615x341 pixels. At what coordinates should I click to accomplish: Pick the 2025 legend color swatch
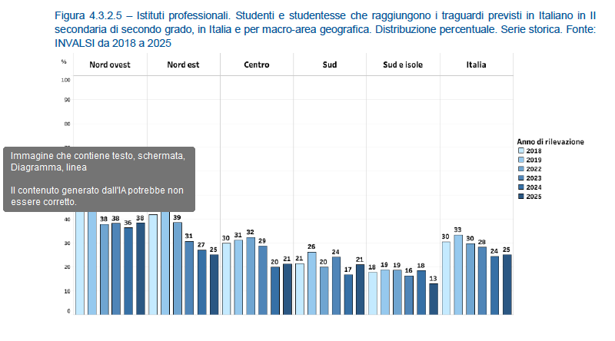pos(520,197)
